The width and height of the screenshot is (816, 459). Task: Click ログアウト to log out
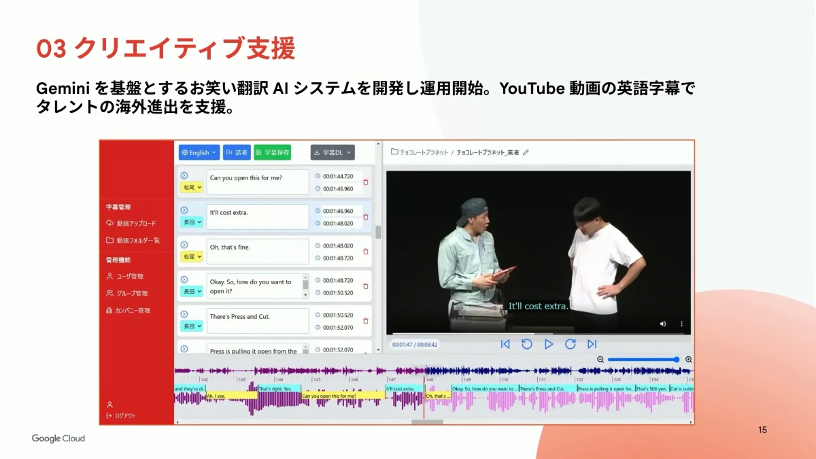(x=121, y=415)
